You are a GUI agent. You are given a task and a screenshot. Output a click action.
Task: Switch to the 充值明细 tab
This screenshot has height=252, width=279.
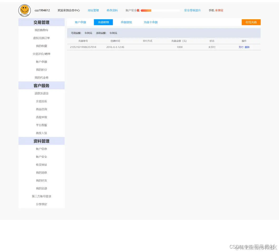(103, 22)
